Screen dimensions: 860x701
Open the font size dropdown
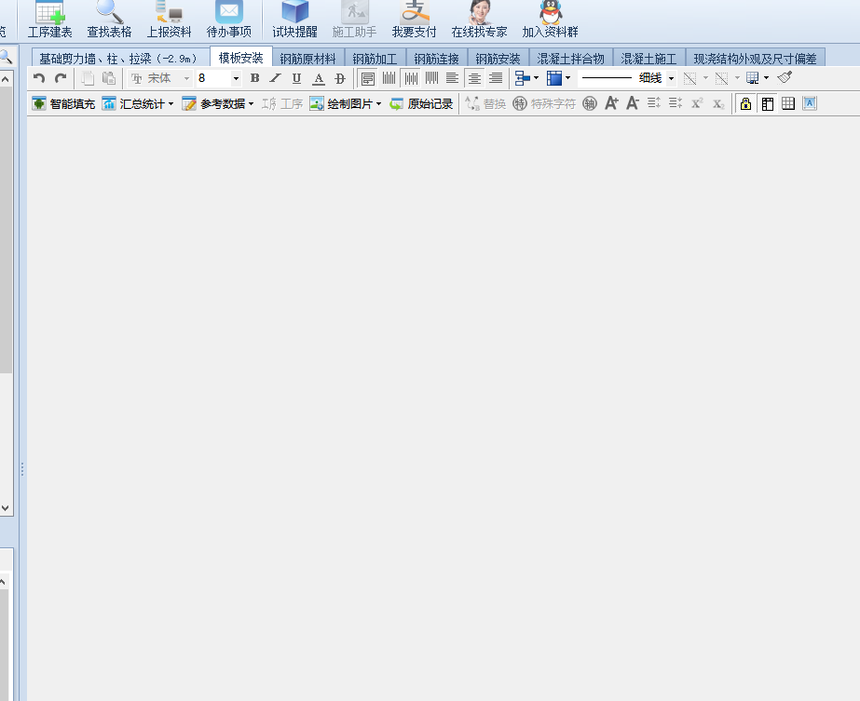[x=236, y=79]
